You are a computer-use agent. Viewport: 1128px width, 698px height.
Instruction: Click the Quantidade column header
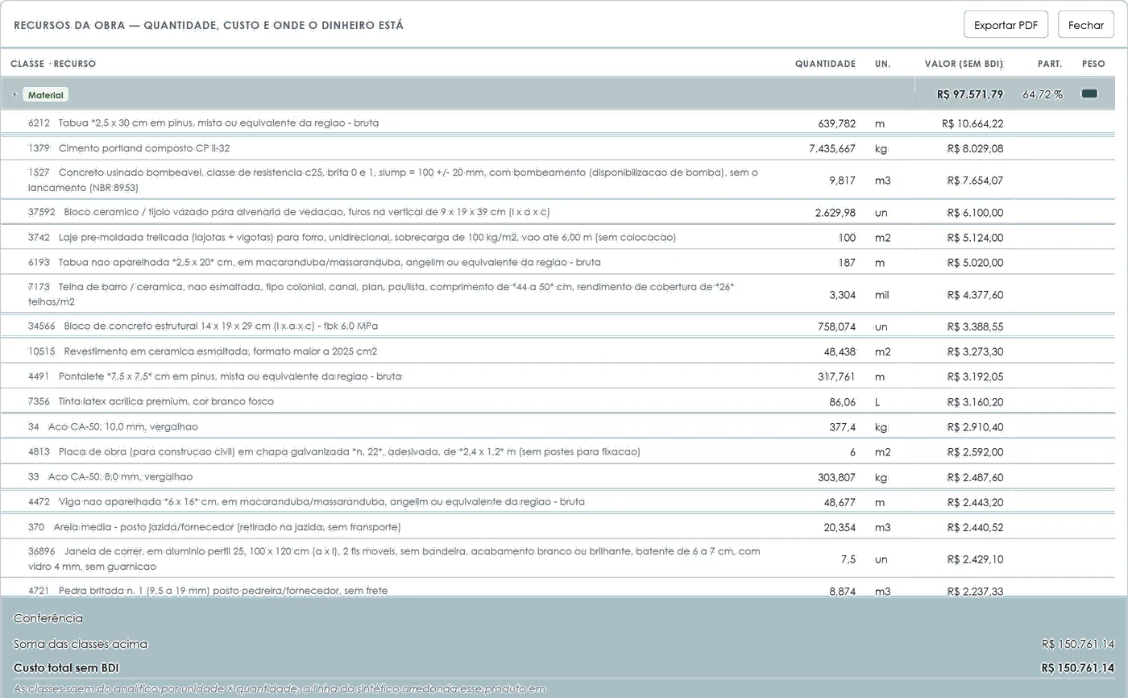(x=825, y=64)
